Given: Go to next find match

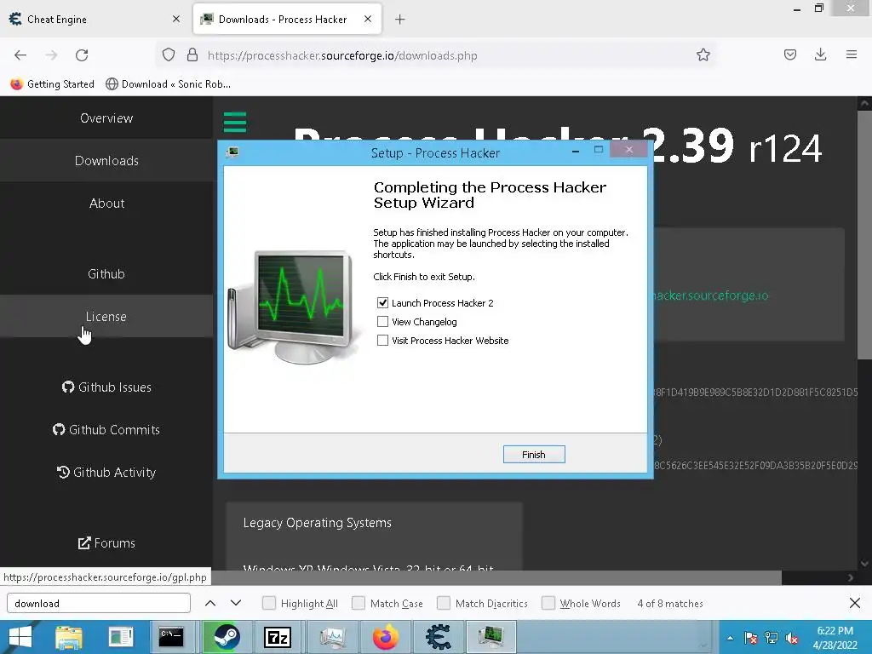Looking at the screenshot, I should 236,603.
